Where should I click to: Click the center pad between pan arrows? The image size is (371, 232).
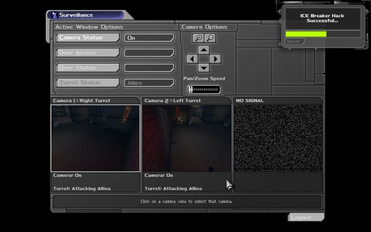(203, 59)
